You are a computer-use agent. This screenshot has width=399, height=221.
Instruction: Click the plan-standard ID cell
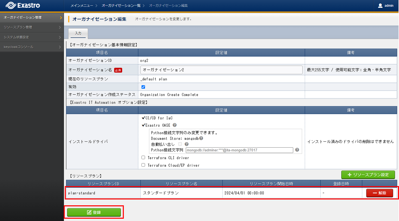click(103, 193)
